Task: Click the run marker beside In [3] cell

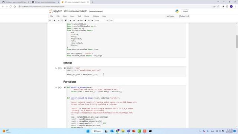Action: click(x=65, y=68)
